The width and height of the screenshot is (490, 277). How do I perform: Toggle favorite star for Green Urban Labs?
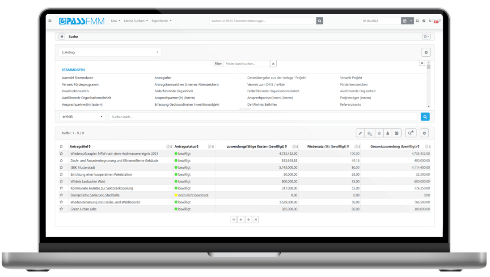tap(61, 209)
